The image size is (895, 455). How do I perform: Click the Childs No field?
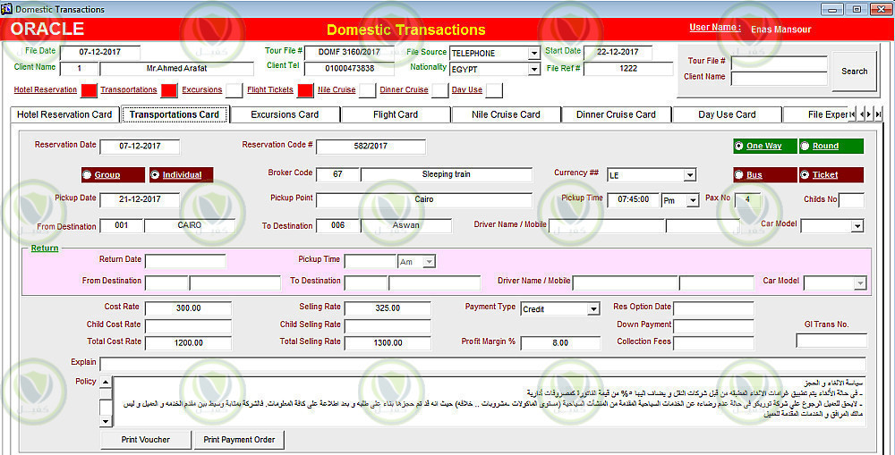[852, 200]
